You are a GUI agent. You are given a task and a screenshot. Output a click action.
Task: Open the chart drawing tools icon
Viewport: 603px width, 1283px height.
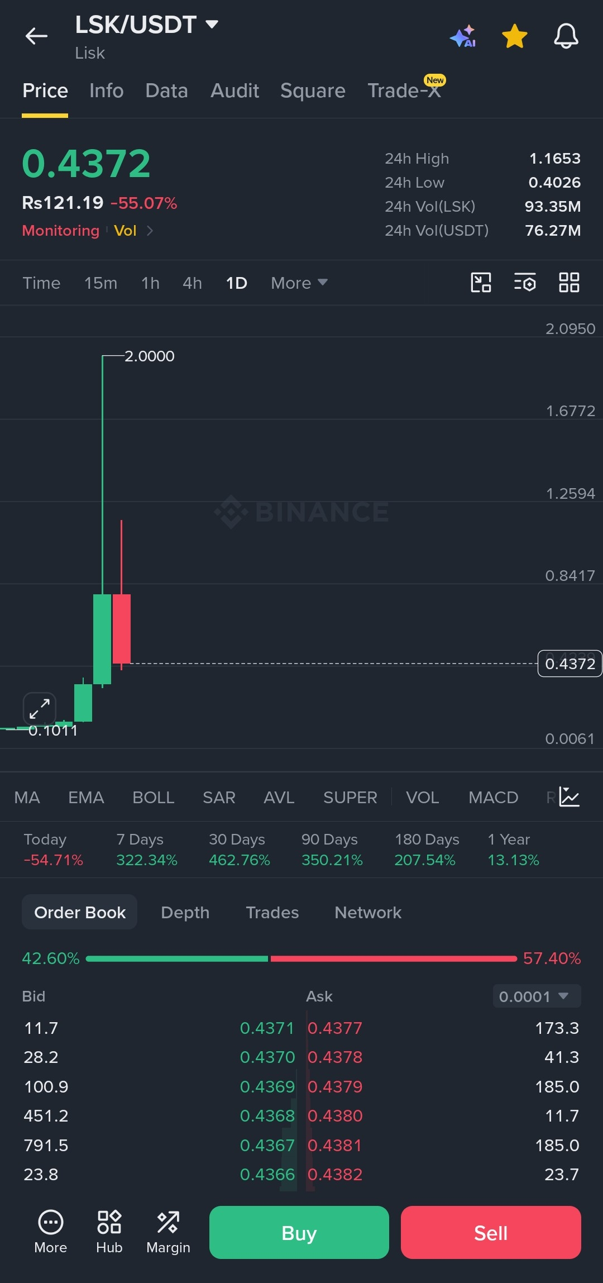click(x=481, y=283)
